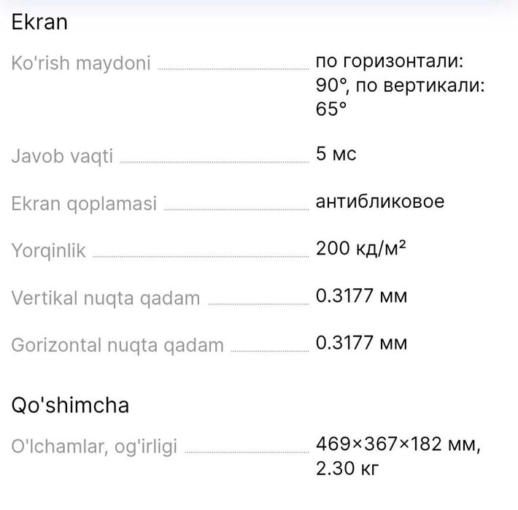Click the Yorqinlik label
Screen dimensions: 518x510
coord(49,252)
